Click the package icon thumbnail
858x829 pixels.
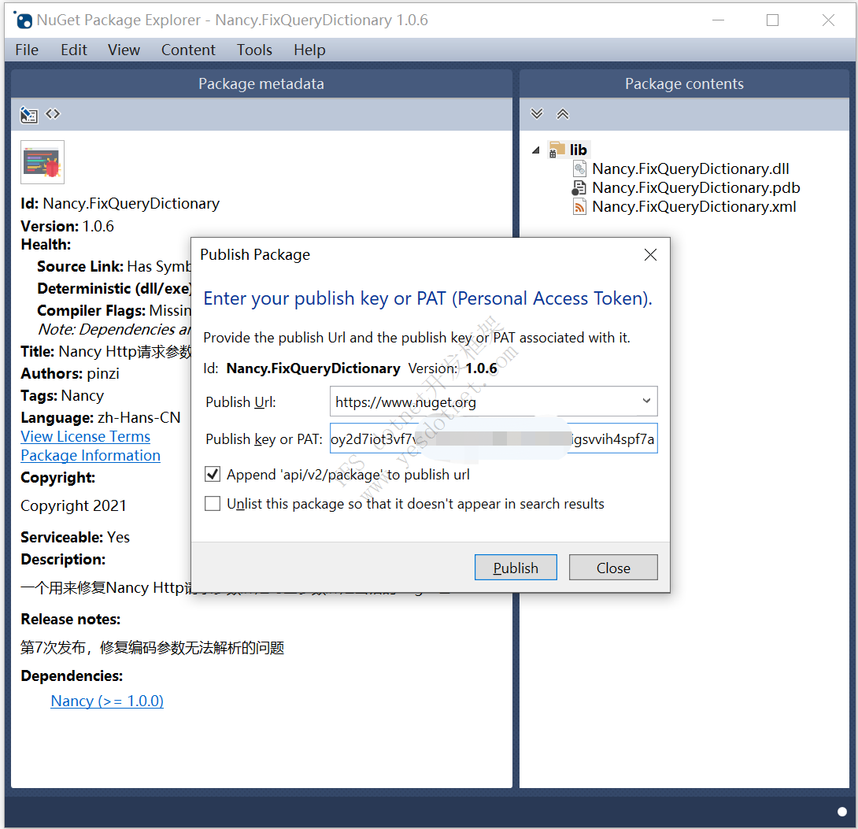tap(43, 162)
